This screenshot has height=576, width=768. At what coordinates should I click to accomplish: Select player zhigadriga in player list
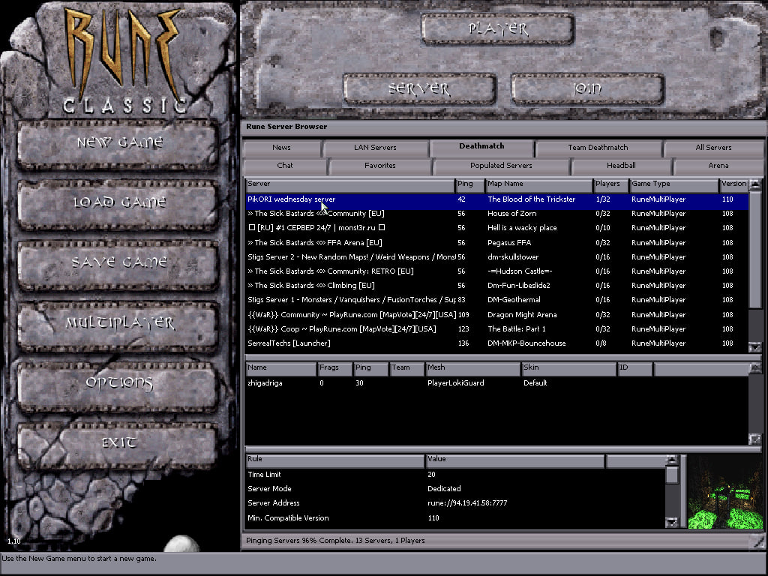(266, 383)
